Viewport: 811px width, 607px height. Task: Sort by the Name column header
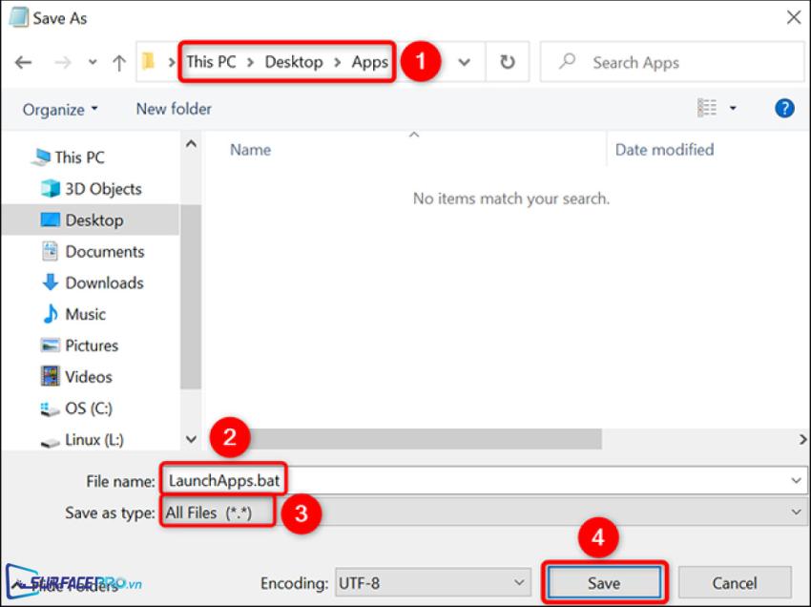coord(250,150)
